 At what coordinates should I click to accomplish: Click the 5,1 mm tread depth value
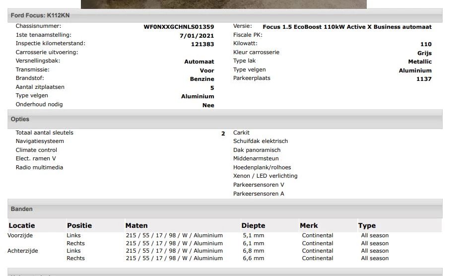tap(253, 235)
